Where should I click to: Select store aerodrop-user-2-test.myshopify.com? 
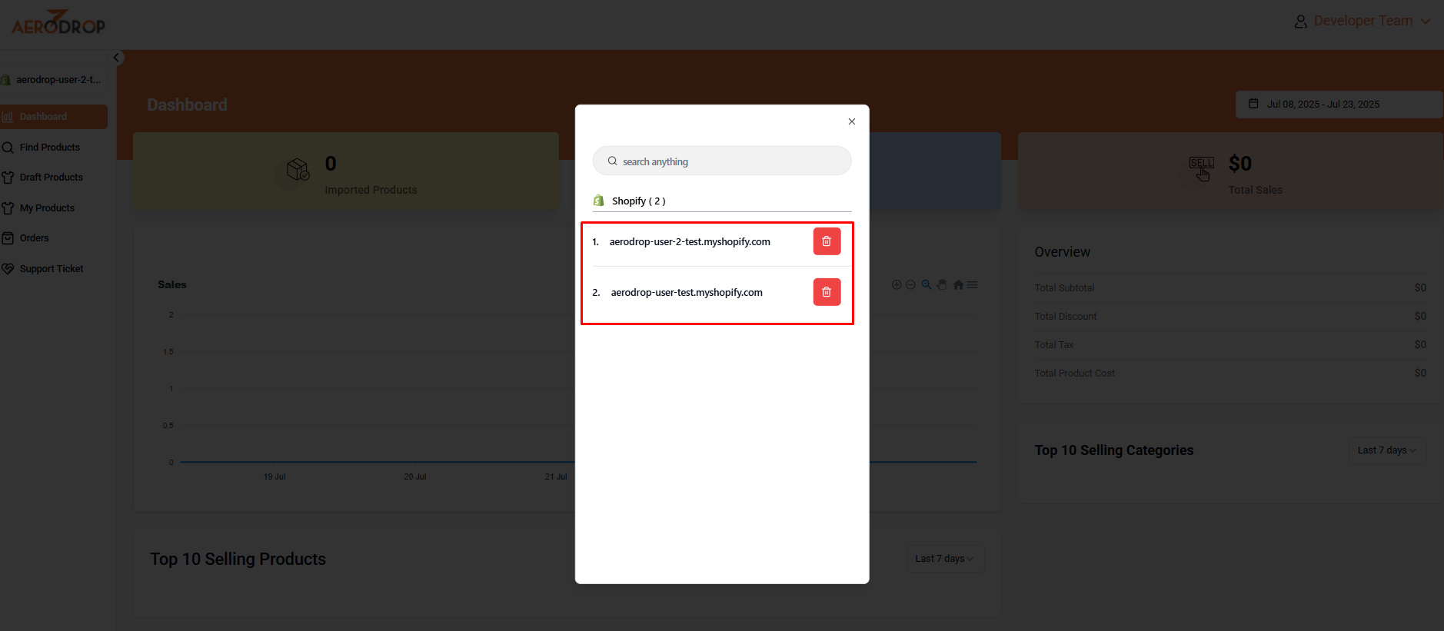(x=690, y=241)
